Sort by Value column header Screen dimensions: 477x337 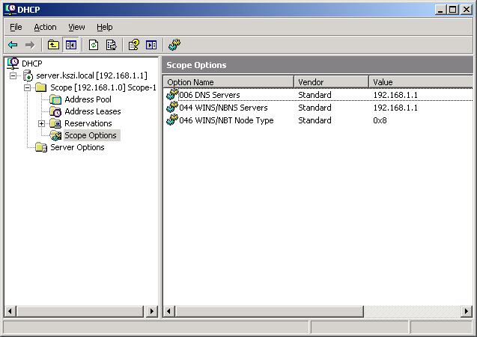click(x=421, y=82)
